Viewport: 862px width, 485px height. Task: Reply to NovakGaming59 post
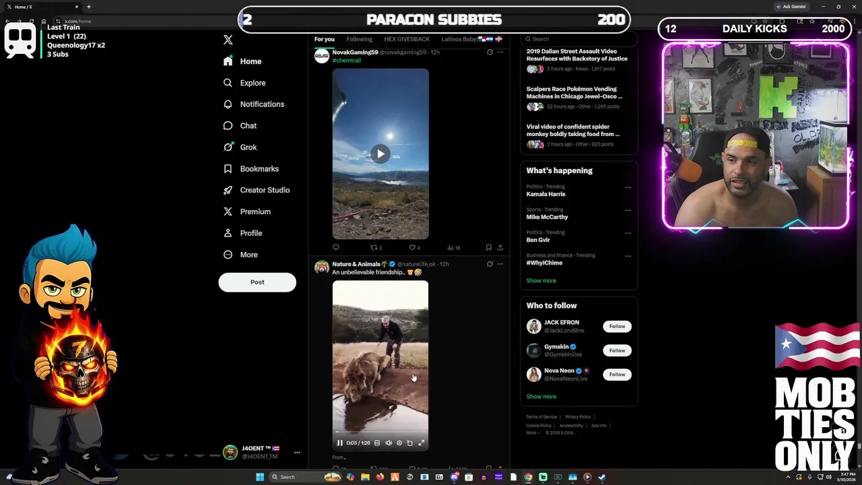click(x=336, y=248)
